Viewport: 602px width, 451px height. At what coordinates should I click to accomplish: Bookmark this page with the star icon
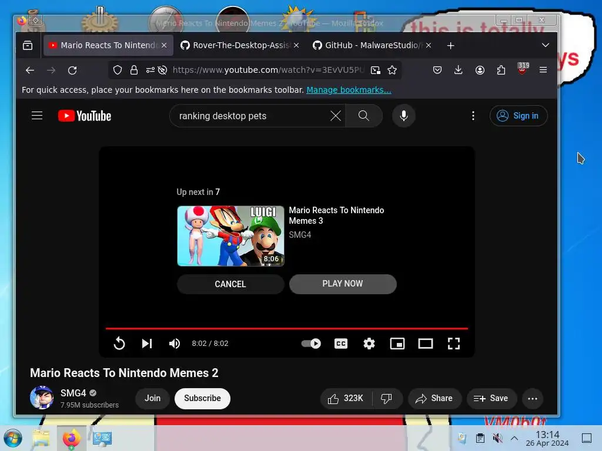(392, 70)
